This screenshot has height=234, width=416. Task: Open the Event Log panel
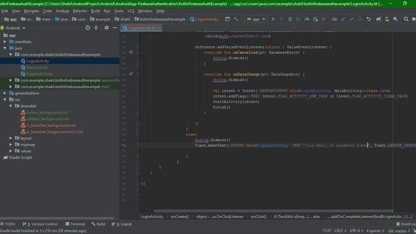pyautogui.click(x=406, y=224)
